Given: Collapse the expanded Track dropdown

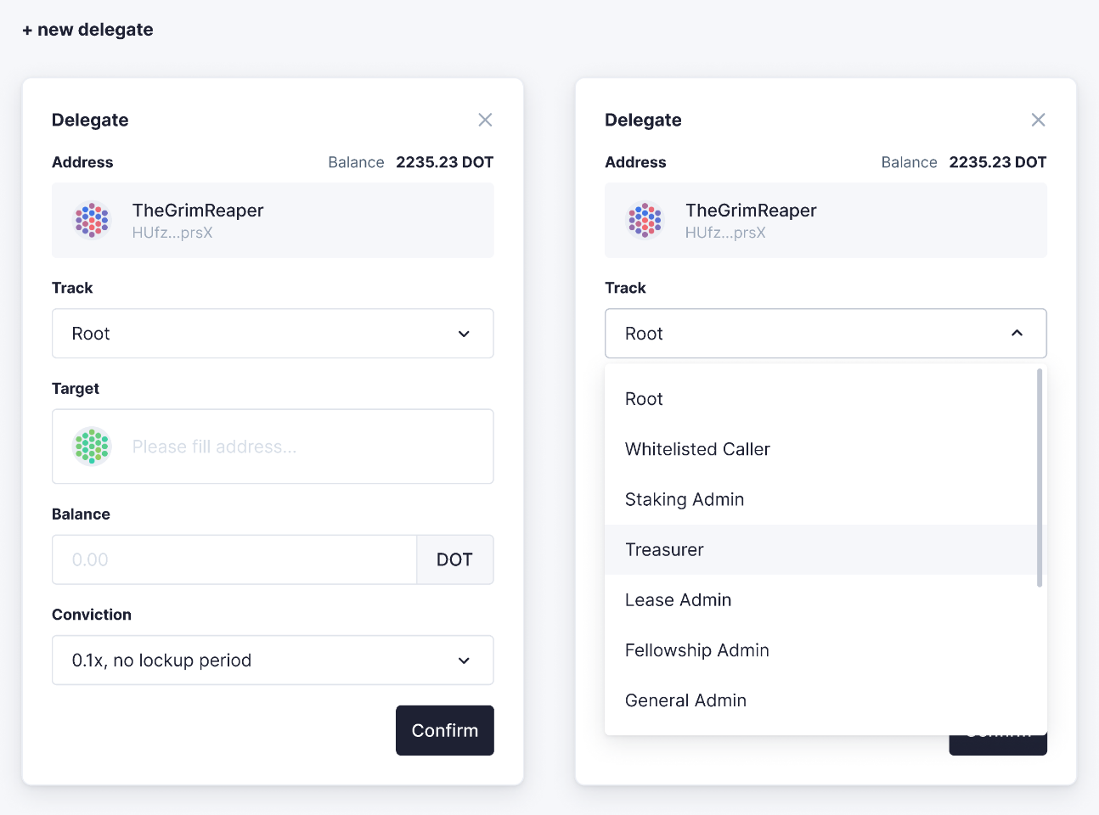Looking at the screenshot, I should pyautogui.click(x=1017, y=334).
